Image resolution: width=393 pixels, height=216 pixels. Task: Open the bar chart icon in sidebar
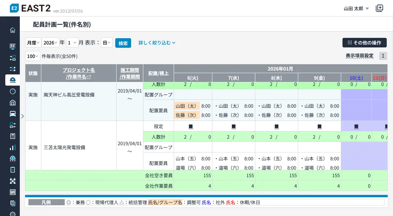pyautogui.click(x=13, y=147)
